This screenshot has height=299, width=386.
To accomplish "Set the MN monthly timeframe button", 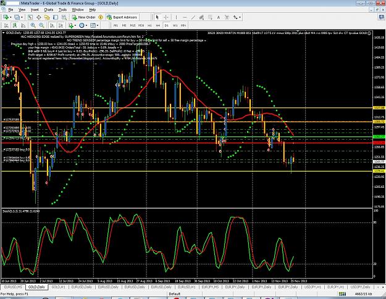I will [183, 25].
